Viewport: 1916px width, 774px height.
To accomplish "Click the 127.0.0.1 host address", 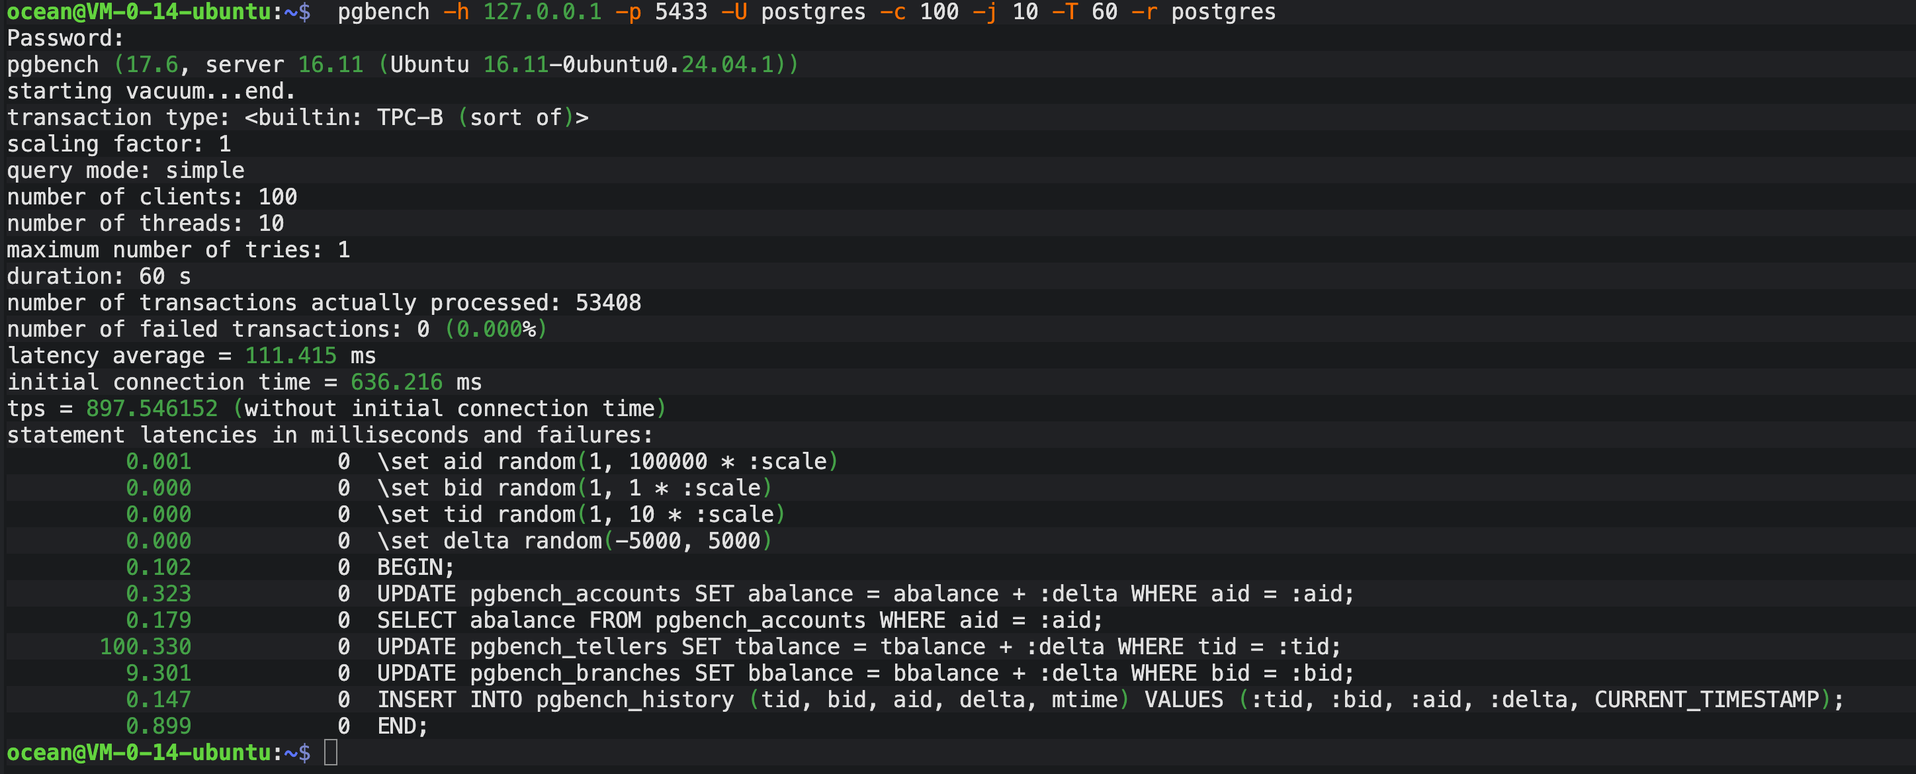I will pyautogui.click(x=543, y=12).
